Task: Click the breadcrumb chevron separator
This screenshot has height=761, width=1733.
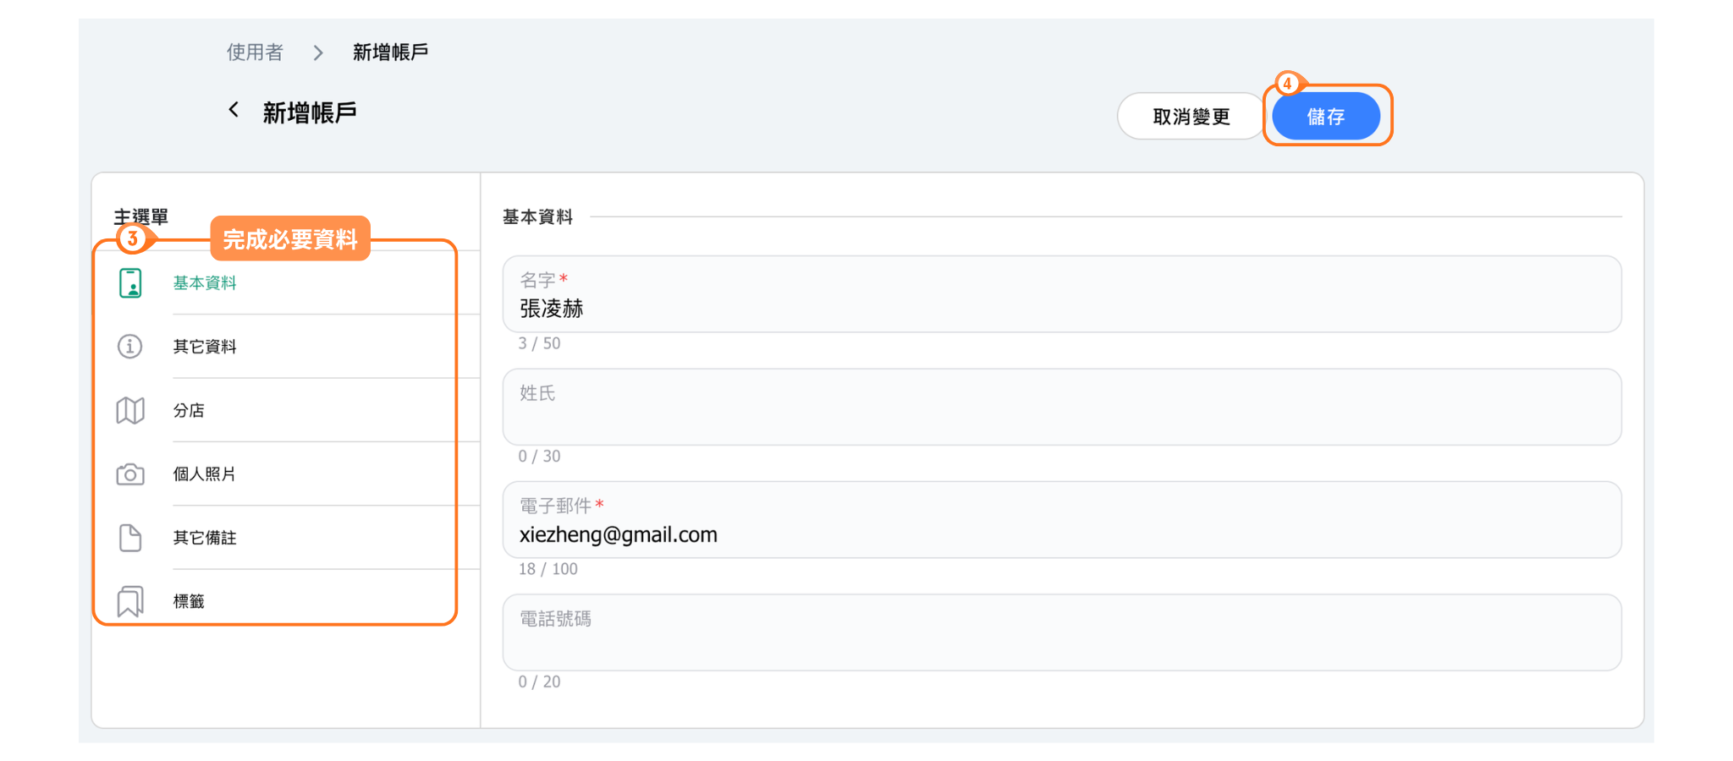Action: (318, 53)
